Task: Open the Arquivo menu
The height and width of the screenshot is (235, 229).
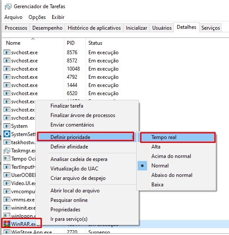Action: pos(13,17)
